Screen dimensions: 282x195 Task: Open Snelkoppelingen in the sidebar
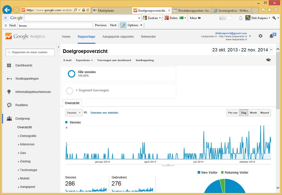pyautogui.click(x=27, y=79)
